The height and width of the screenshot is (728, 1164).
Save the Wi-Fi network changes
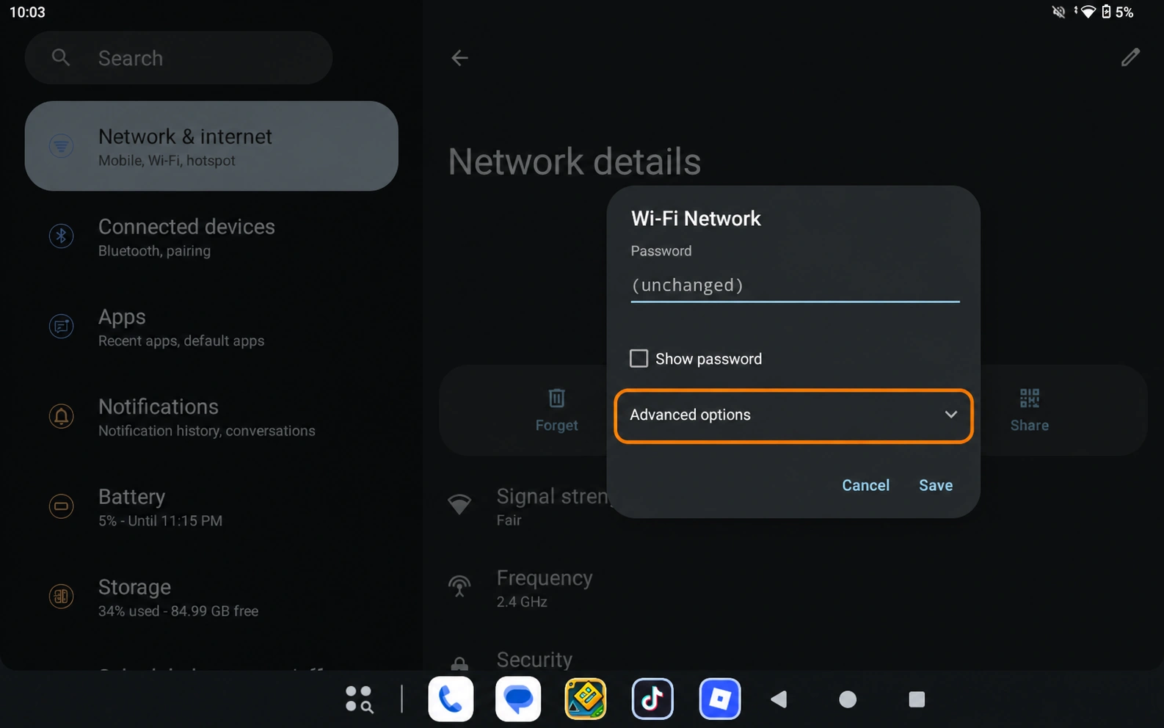pos(936,485)
